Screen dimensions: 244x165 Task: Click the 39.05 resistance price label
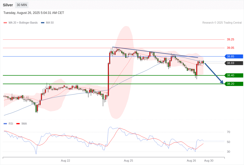point(230,48)
